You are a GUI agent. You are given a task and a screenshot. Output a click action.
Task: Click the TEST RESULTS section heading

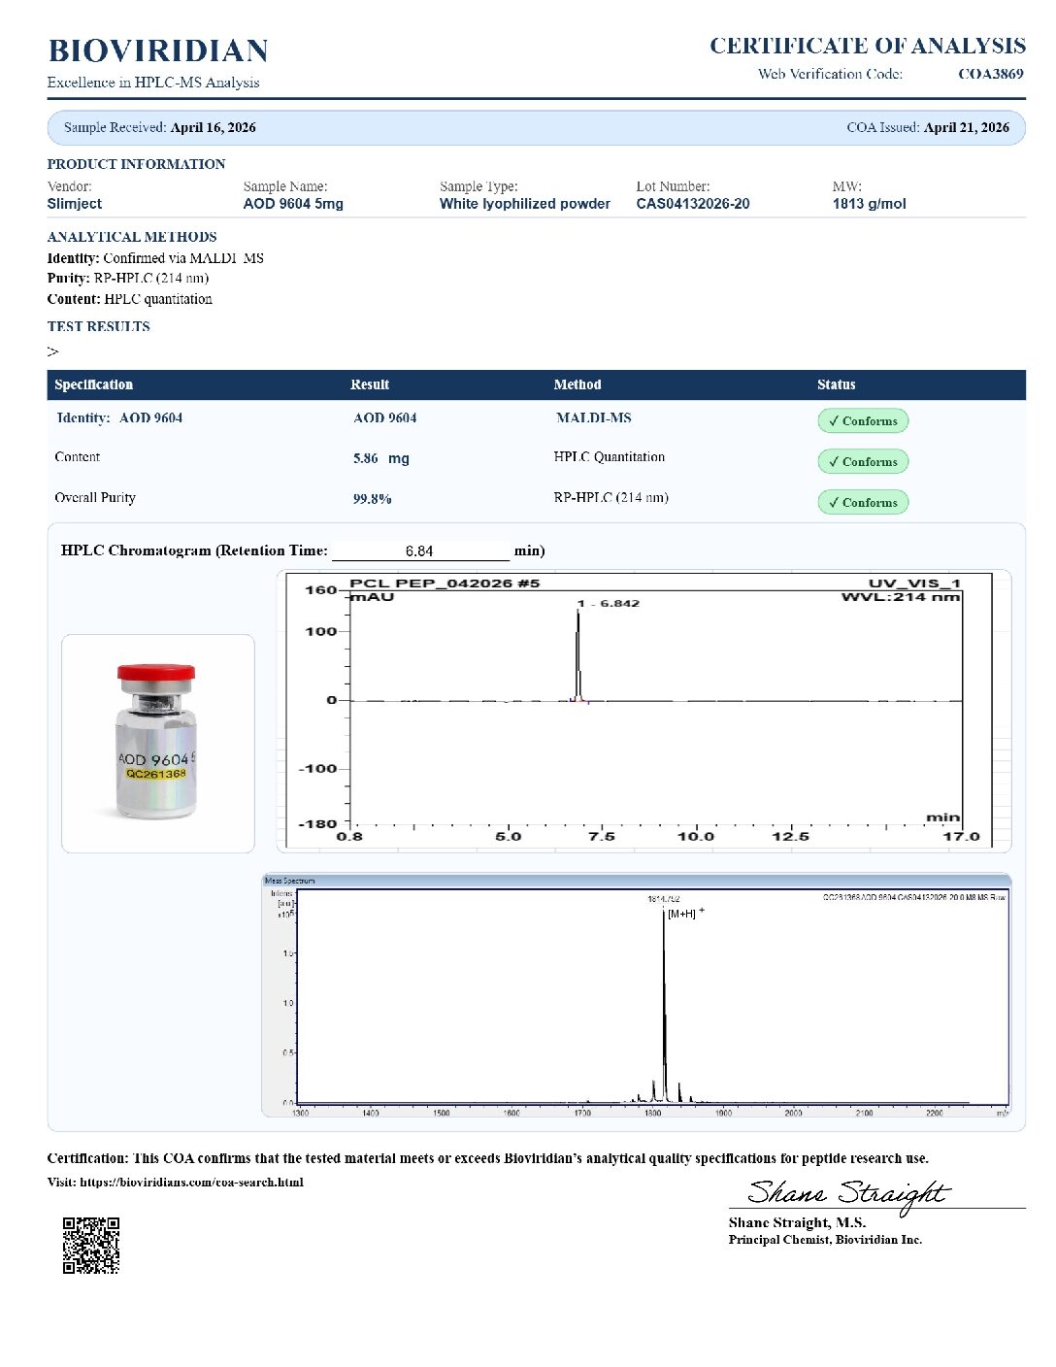click(99, 326)
